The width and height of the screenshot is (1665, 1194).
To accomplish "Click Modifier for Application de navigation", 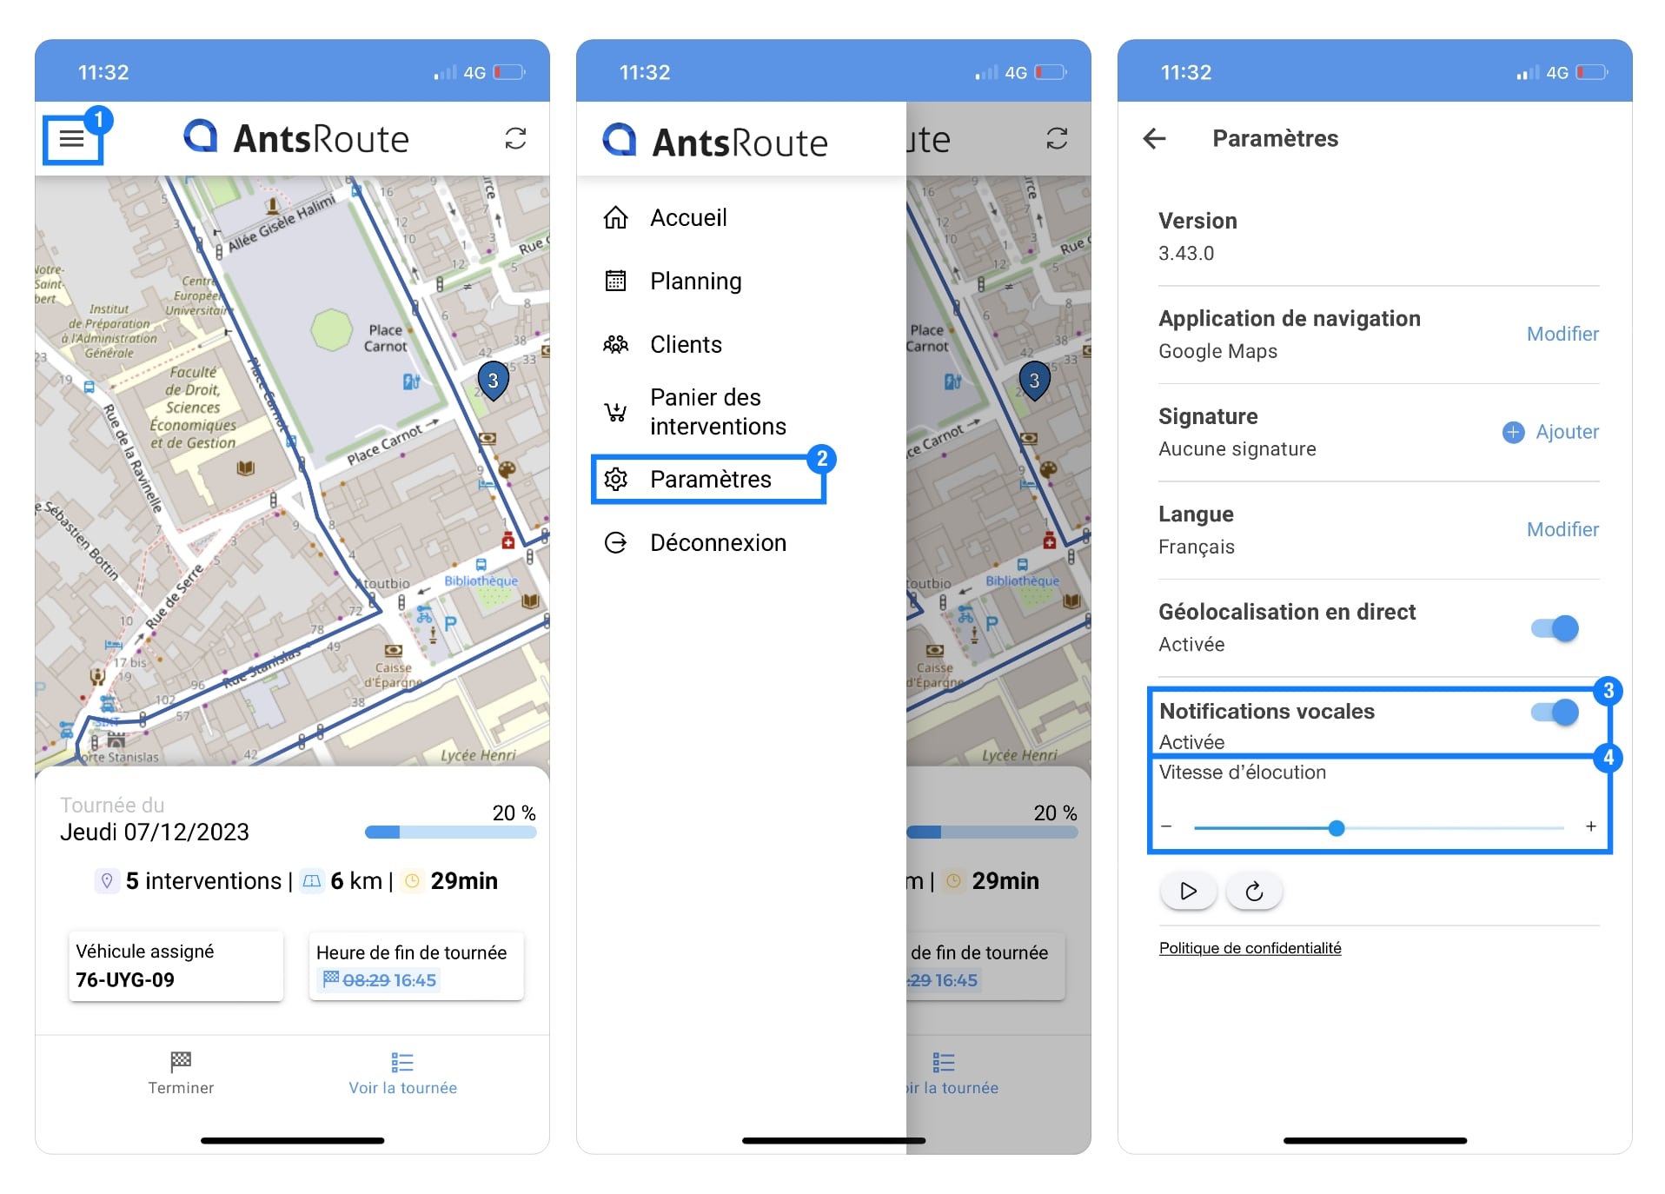I will 1562,334.
